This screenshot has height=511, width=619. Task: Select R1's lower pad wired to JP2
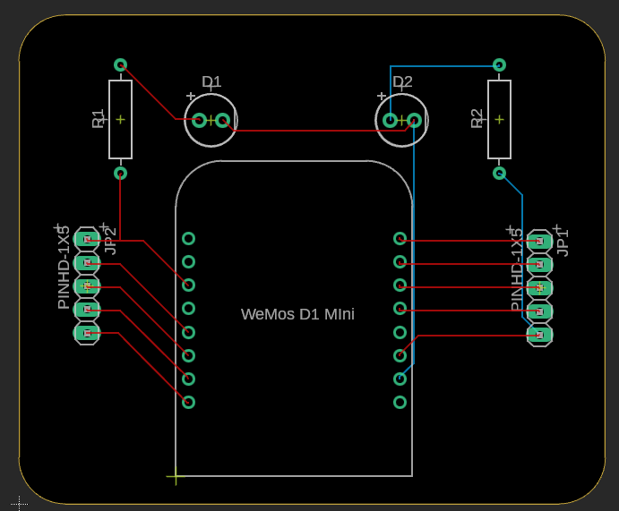click(x=120, y=173)
